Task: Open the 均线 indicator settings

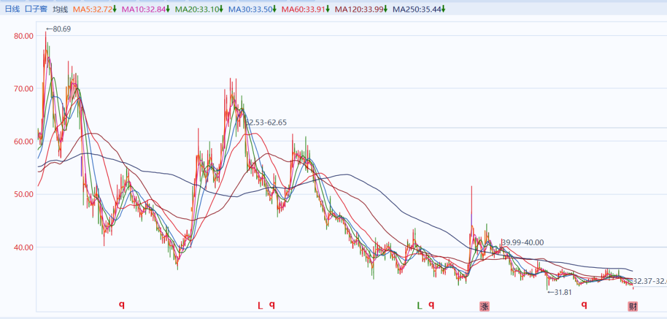Action: click(60, 9)
